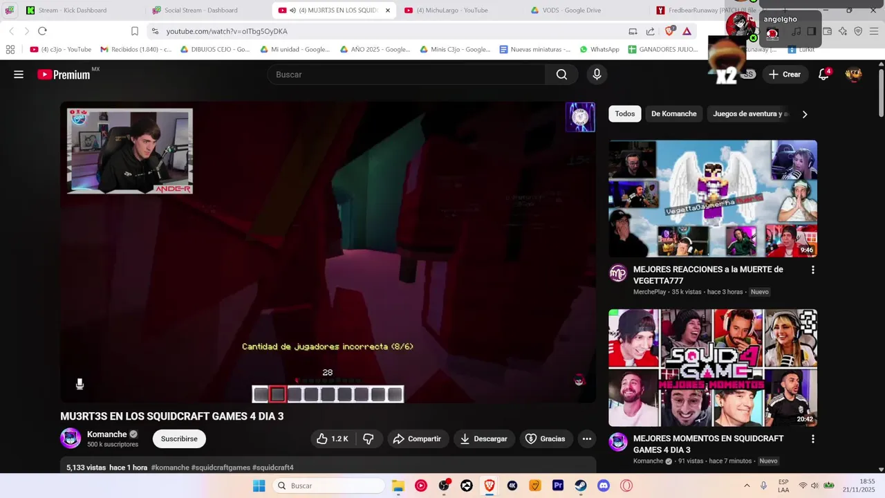Image resolution: width=885 pixels, height=498 pixels.
Task: Open the Nuevas miniaturas bookmark
Action: [535, 49]
